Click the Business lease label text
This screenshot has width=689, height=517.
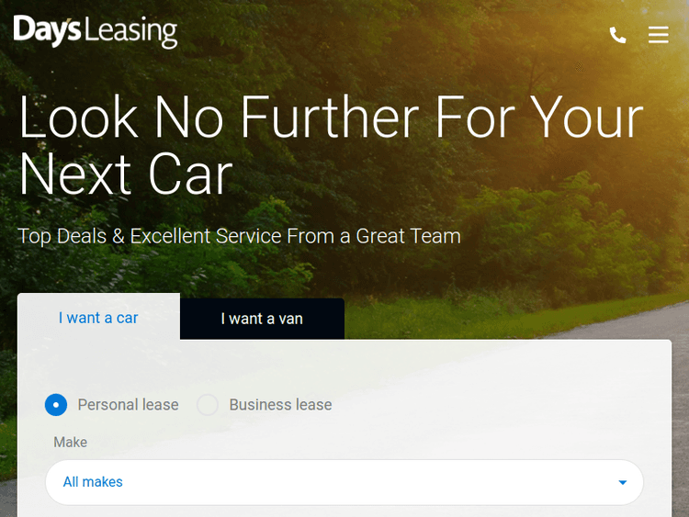(x=280, y=405)
